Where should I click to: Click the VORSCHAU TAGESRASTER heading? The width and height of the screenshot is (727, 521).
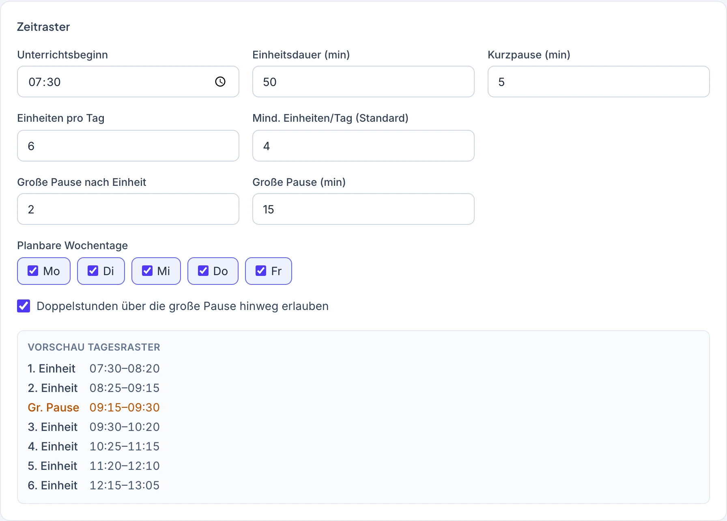(94, 347)
